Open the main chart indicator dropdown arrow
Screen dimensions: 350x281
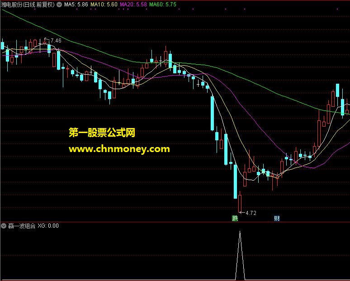pyautogui.click(x=59, y=5)
